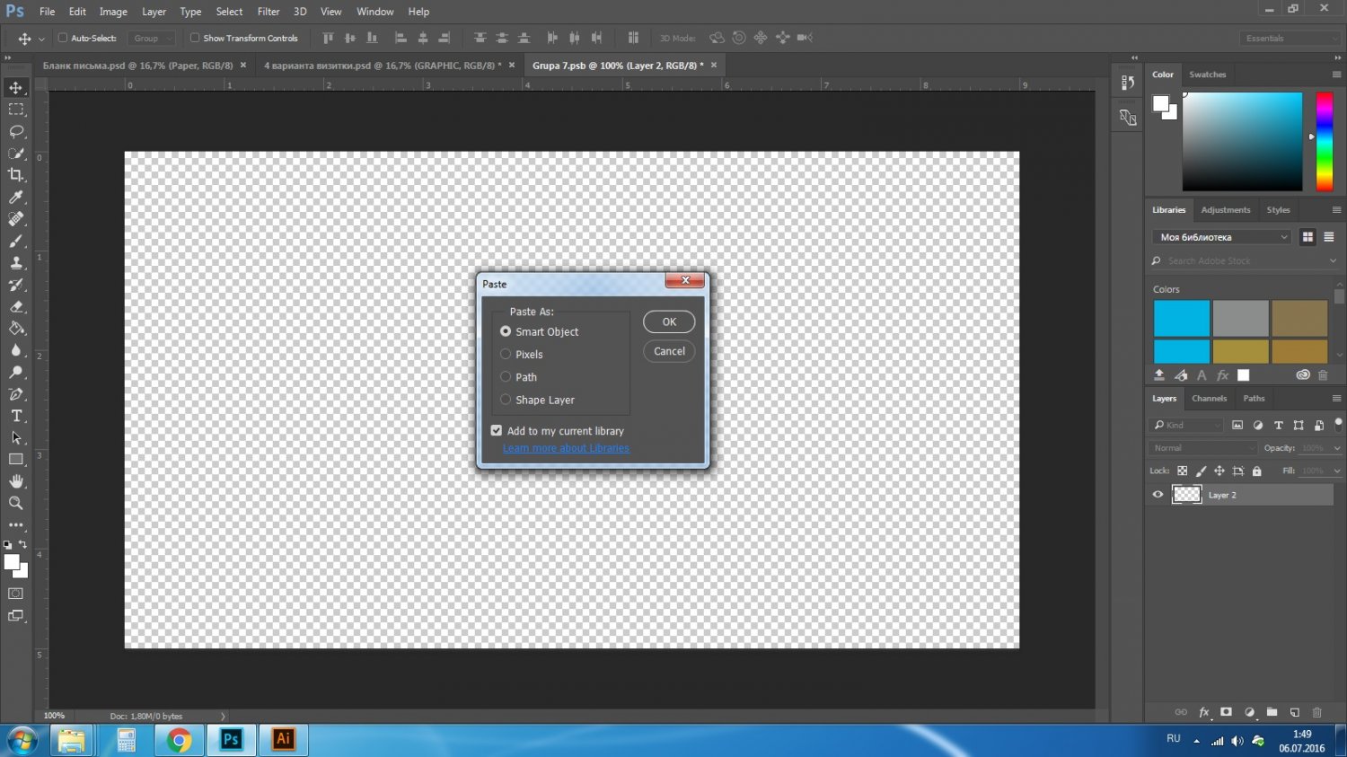Choose Pixels paste option
1347x757 pixels.
(522, 355)
